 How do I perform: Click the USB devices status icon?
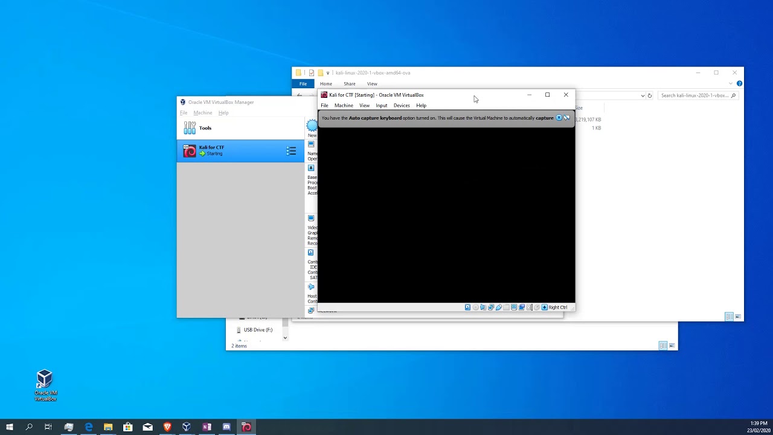(499, 307)
